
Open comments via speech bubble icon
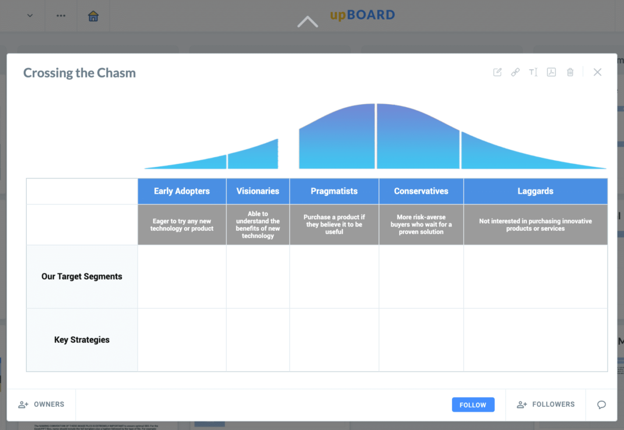click(x=601, y=404)
